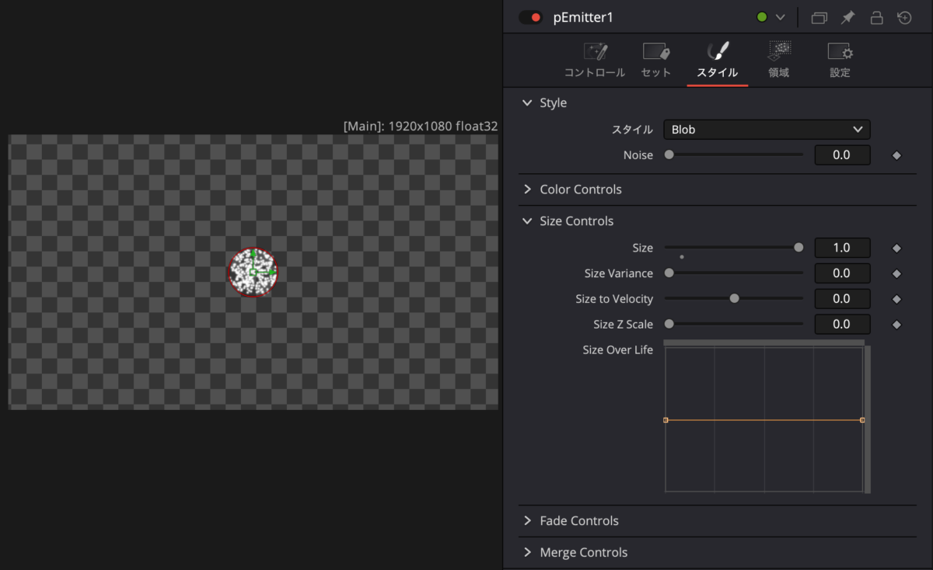Image resolution: width=933 pixels, height=570 pixels.
Task: Click the left point on Size Over Life curve
Action: pyautogui.click(x=666, y=420)
